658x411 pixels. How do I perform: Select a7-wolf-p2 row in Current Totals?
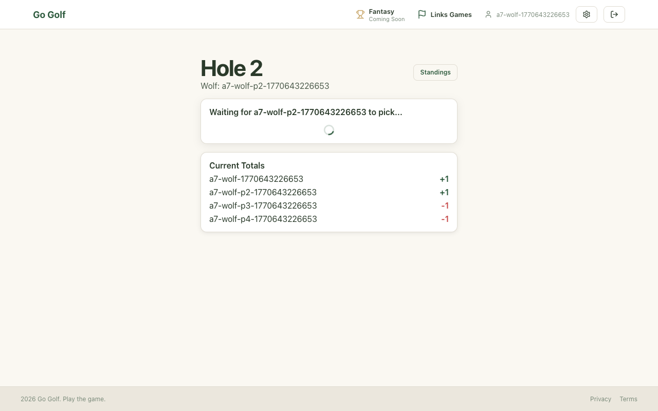[263, 192]
